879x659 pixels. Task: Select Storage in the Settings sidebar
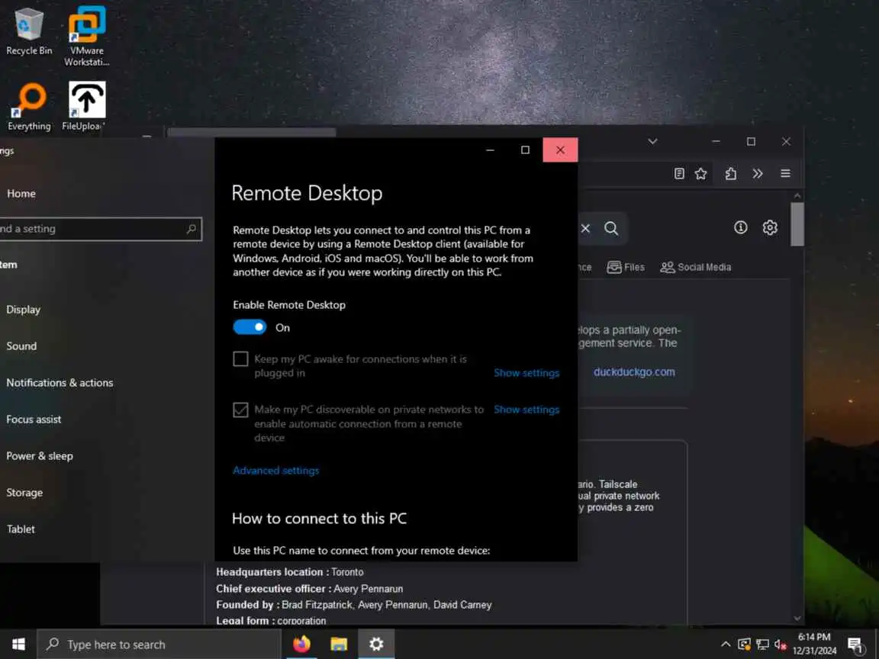[x=24, y=493]
